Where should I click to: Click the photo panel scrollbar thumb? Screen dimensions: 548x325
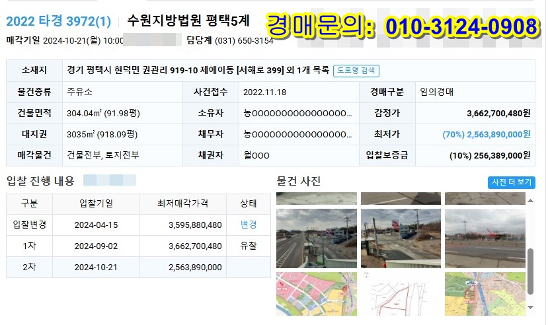coord(530,271)
